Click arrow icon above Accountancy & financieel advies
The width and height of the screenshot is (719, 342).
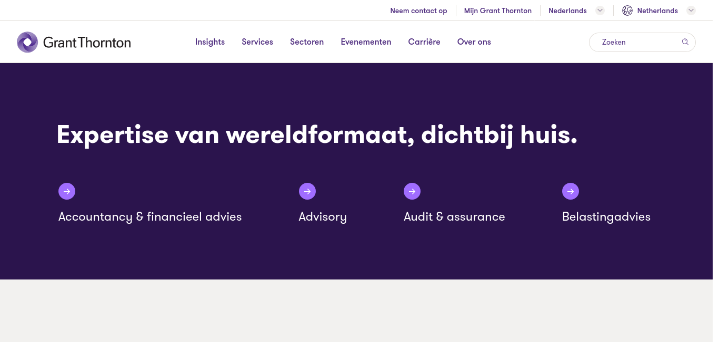click(x=67, y=191)
